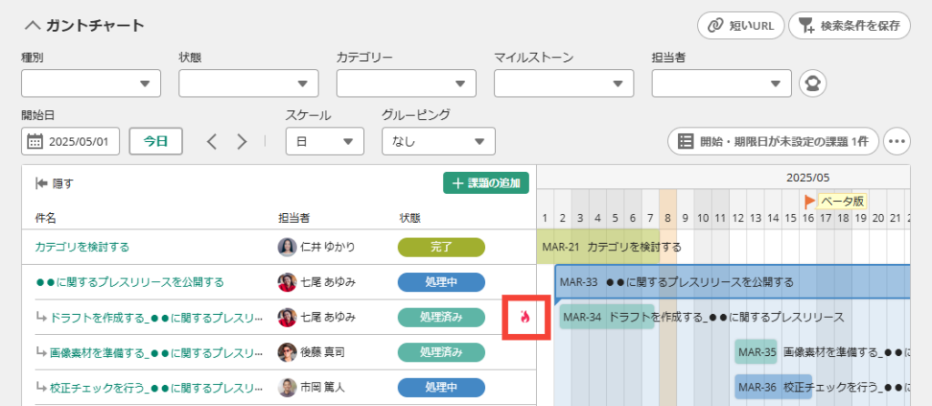This screenshot has height=406, width=932.
Task: Open the 状態 filter dropdown
Action: (248, 83)
